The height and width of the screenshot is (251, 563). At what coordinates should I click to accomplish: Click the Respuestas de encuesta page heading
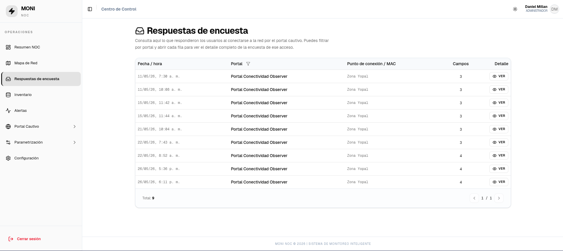197,31
